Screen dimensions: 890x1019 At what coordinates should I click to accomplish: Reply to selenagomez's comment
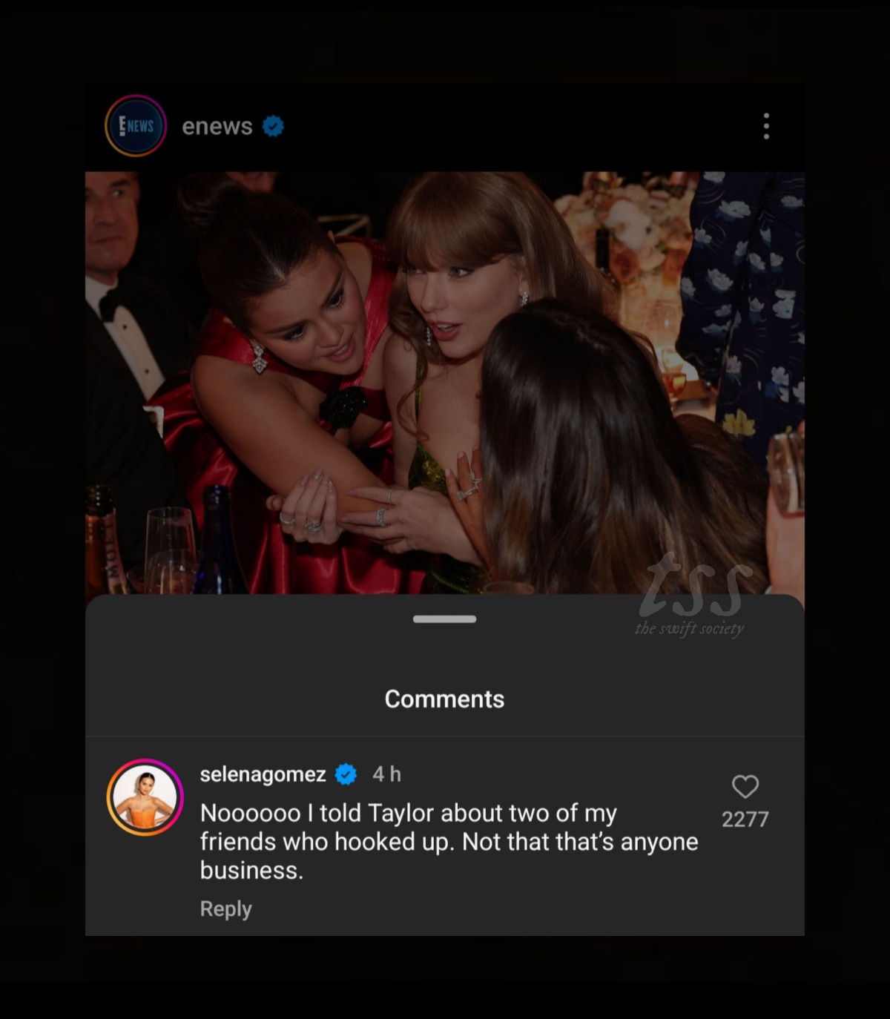click(x=225, y=908)
